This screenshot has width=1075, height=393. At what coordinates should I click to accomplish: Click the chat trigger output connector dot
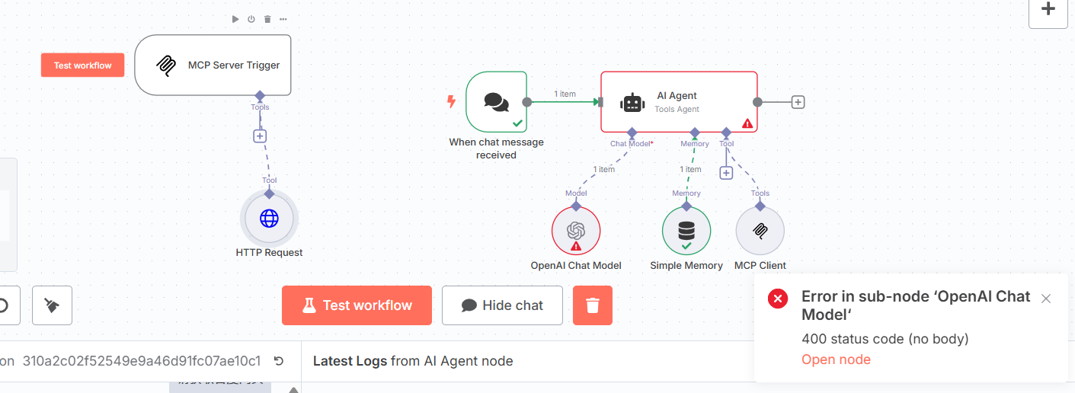526,102
